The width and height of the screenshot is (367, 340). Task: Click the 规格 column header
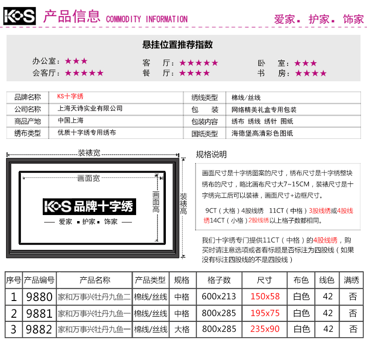click(x=182, y=280)
